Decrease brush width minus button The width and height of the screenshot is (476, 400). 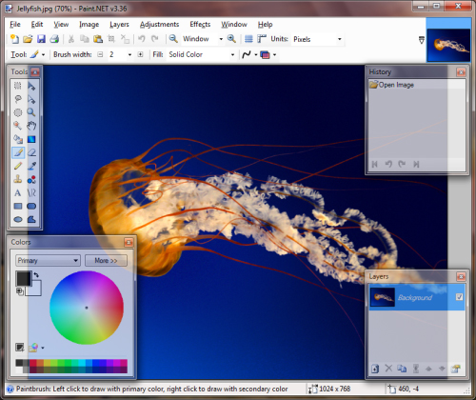point(100,54)
